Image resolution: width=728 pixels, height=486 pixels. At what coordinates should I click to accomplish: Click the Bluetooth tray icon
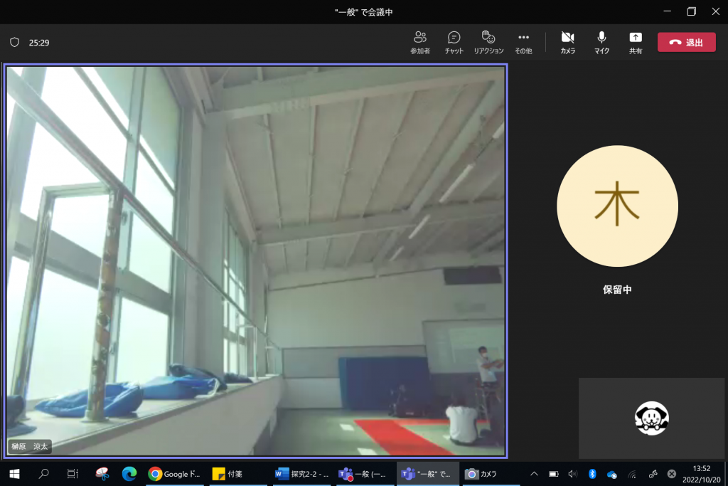point(591,474)
